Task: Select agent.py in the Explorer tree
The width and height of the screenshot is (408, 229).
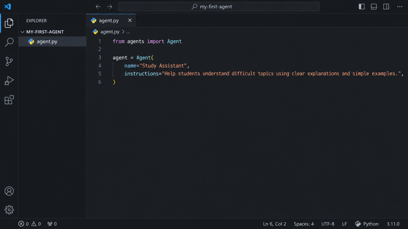Action: click(x=52, y=41)
